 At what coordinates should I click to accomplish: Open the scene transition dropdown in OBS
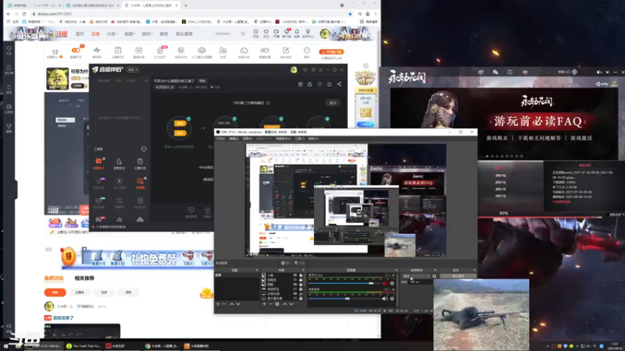click(x=416, y=276)
